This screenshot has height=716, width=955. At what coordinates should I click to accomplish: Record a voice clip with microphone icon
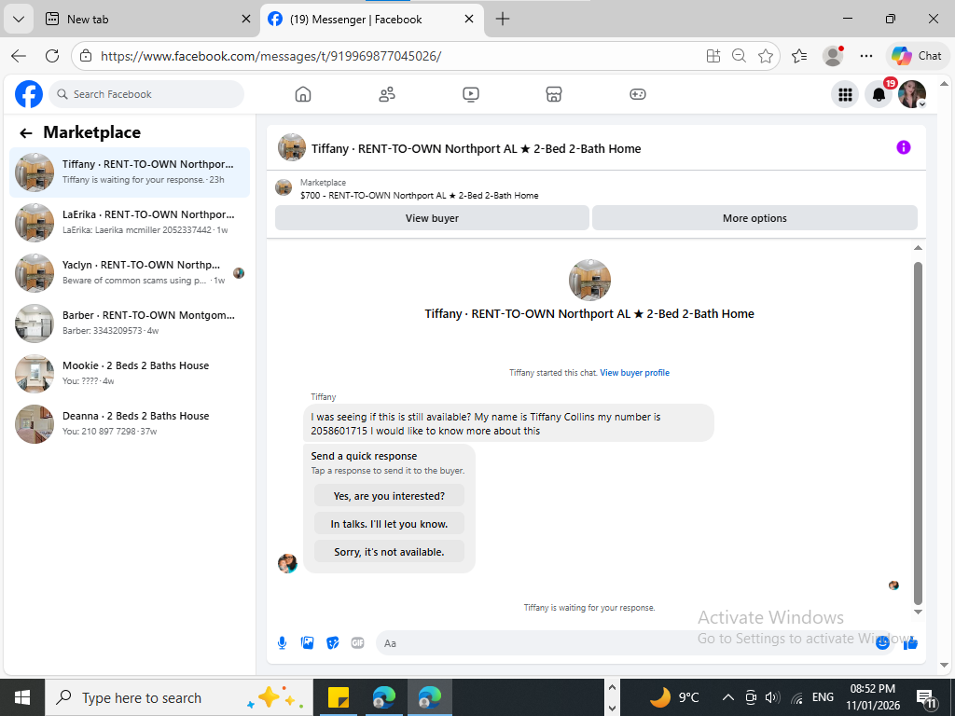[282, 643]
